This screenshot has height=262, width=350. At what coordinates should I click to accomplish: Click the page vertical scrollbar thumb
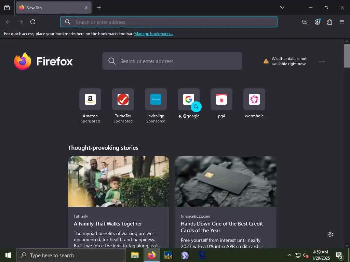click(347, 56)
